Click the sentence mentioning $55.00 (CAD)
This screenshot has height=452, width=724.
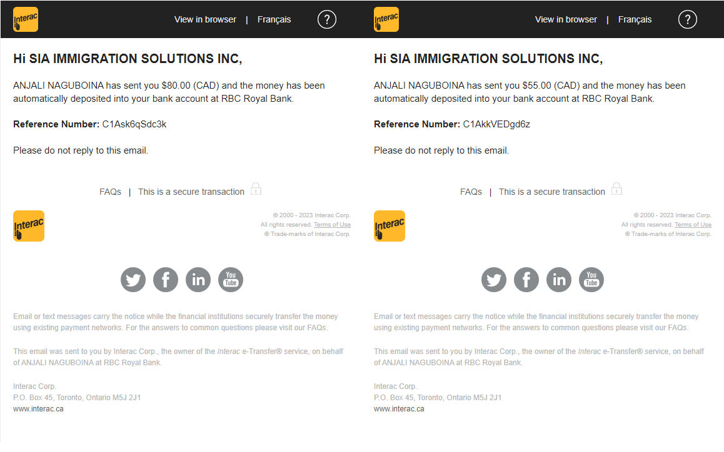pyautogui.click(x=530, y=92)
